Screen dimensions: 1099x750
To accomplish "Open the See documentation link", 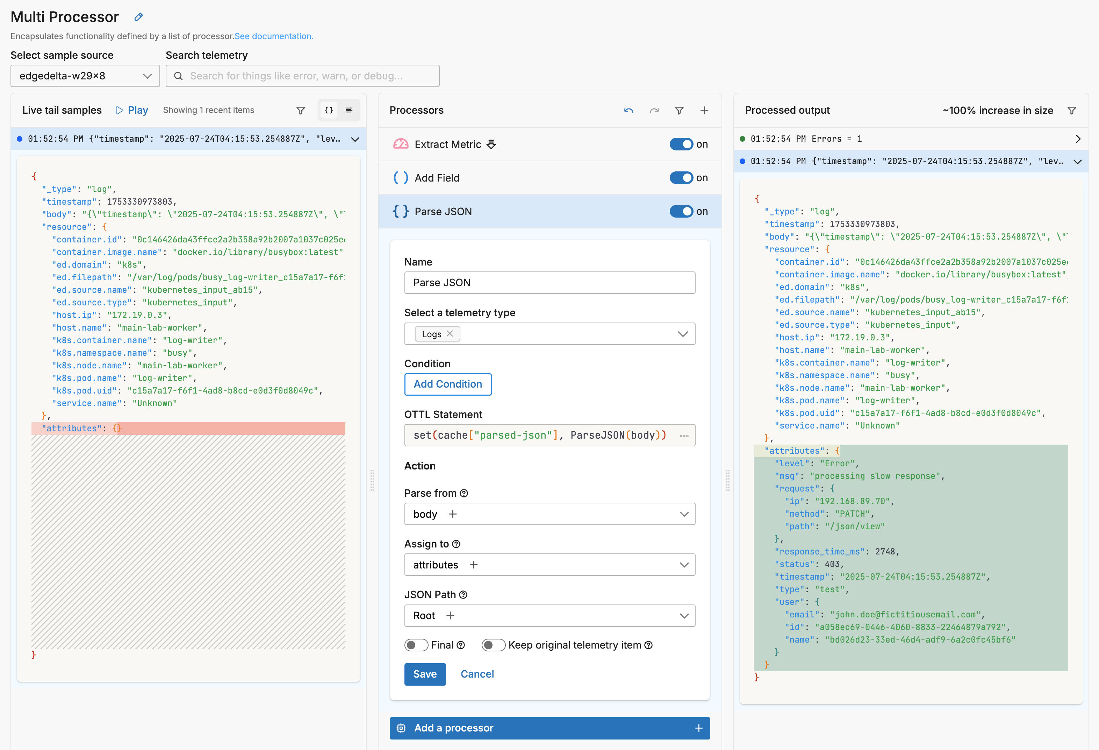I will tap(274, 36).
